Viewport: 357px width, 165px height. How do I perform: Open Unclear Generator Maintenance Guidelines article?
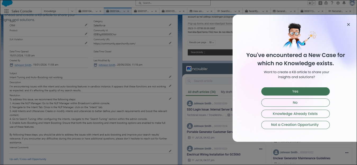pyautogui.click(x=302, y=158)
